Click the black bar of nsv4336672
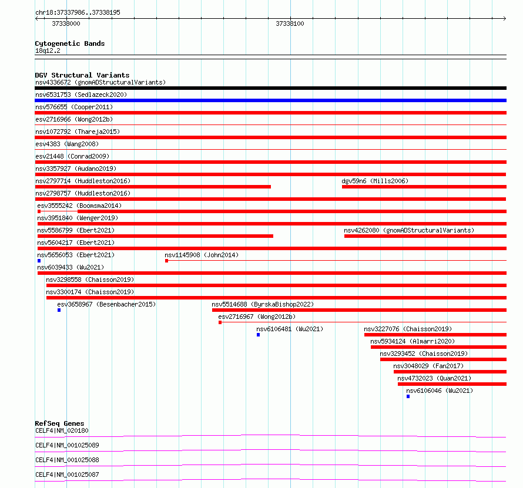The width and height of the screenshot is (523, 488). (x=270, y=88)
